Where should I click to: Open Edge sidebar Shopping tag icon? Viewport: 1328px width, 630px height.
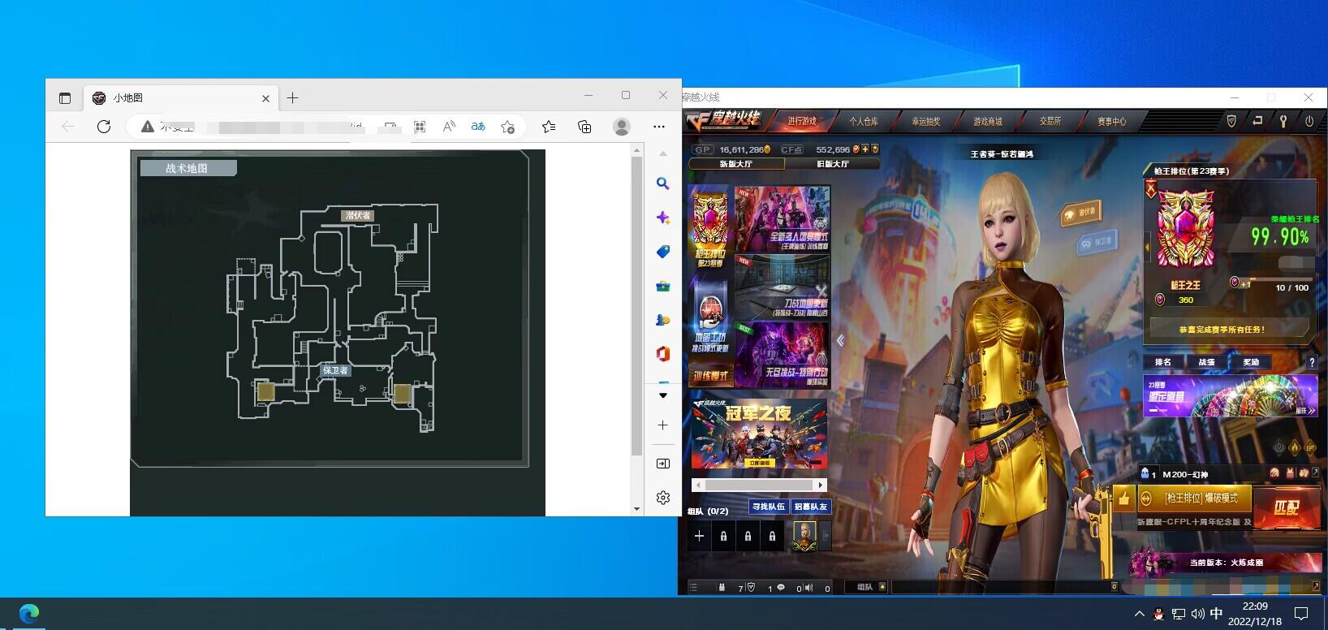tap(663, 252)
